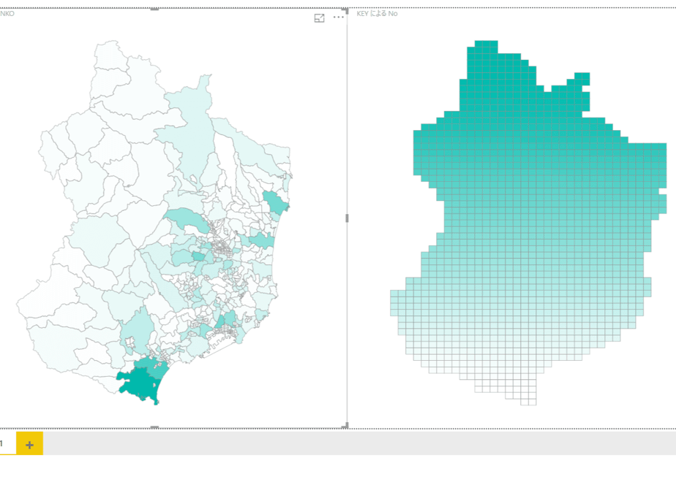Select the small dark teal region in the map center
The height and width of the screenshot is (482, 676).
tap(198, 256)
